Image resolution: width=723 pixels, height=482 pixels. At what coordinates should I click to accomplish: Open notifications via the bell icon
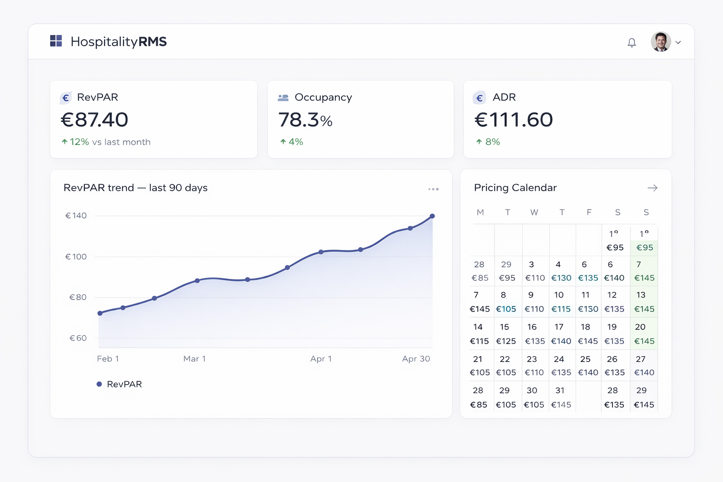[x=632, y=42]
